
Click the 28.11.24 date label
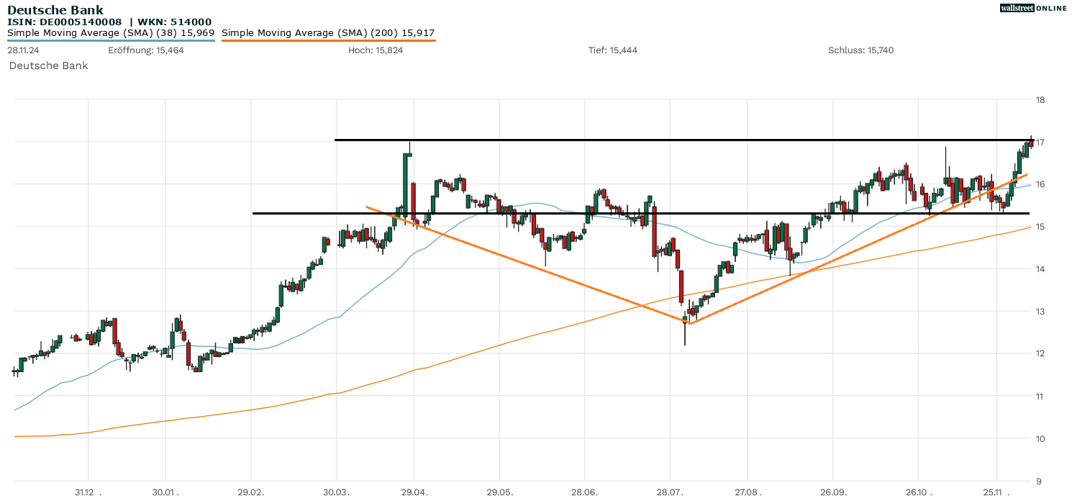pyautogui.click(x=23, y=50)
